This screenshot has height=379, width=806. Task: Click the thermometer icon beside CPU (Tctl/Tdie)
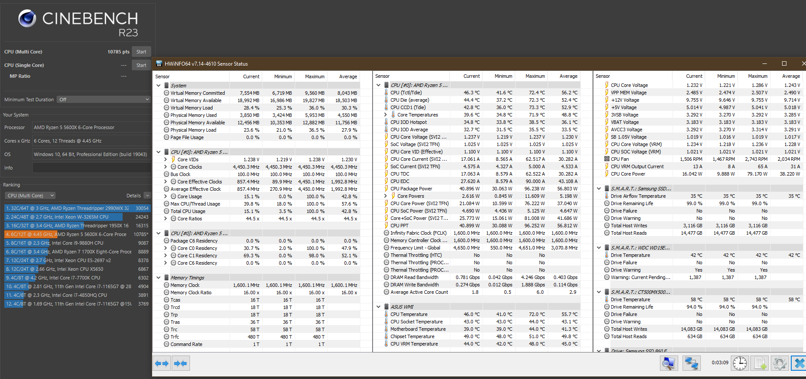tap(386, 93)
